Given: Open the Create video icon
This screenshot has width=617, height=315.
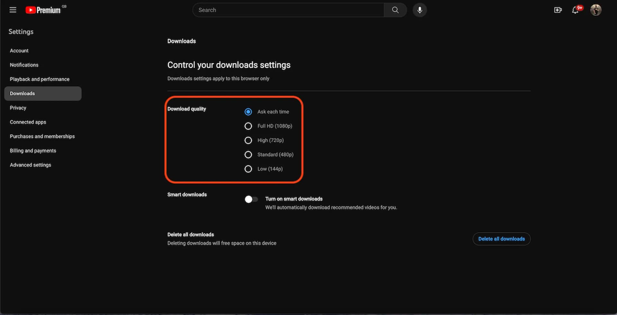Looking at the screenshot, I should (558, 10).
